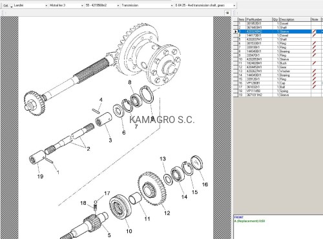Image resolution: width=323 pixels, height=239 pixels.
Task: Click the Cat. dropdown button
Action: (7, 6)
